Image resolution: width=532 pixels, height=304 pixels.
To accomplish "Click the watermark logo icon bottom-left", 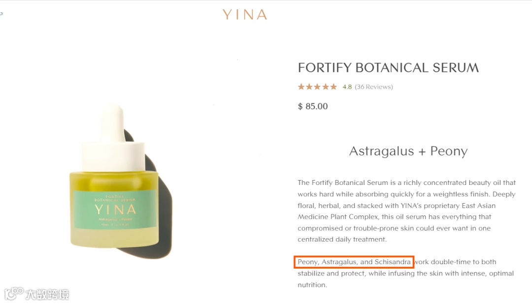I will [14, 294].
